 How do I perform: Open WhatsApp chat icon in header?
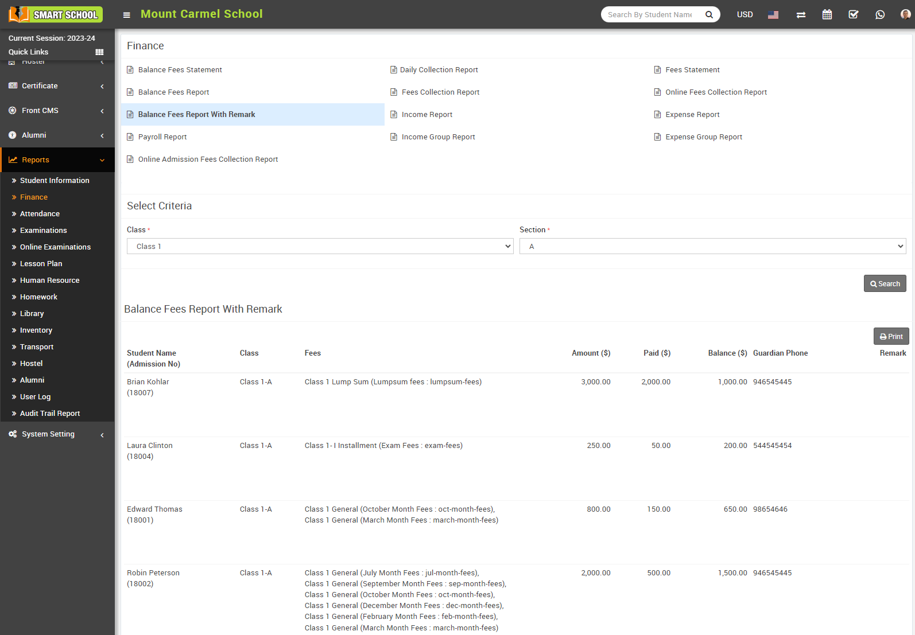point(879,14)
